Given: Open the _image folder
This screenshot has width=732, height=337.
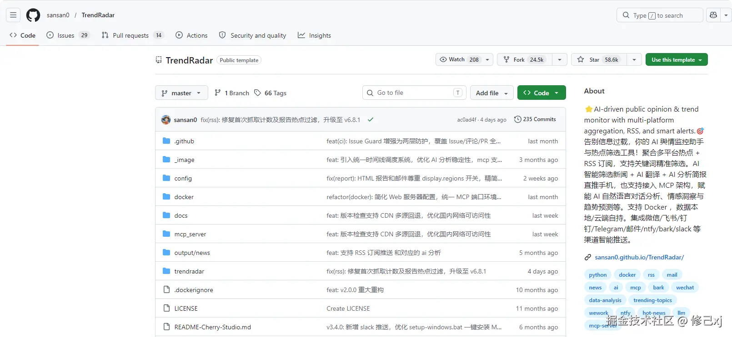Looking at the screenshot, I should pos(185,160).
